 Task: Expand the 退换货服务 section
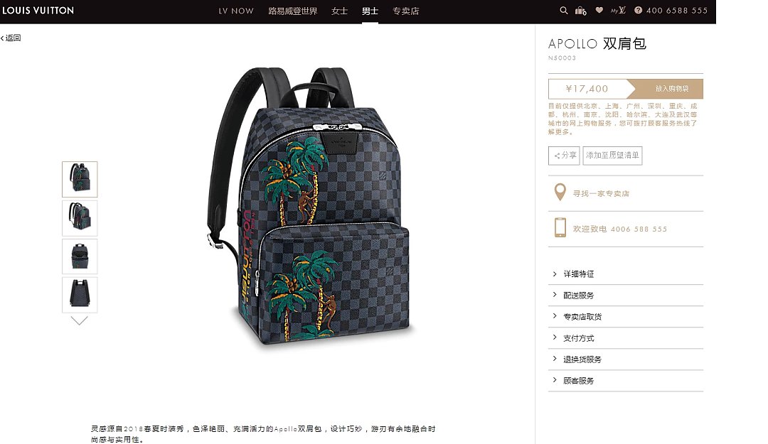pyautogui.click(x=626, y=359)
